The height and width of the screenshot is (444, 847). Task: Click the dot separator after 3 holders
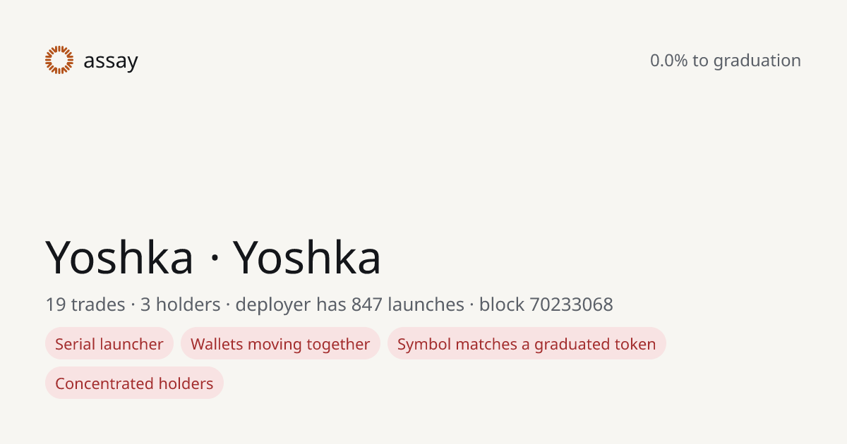[x=228, y=305]
